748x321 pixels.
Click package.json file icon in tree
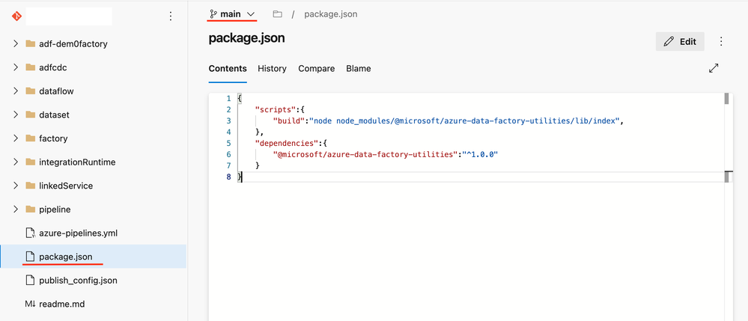31,257
